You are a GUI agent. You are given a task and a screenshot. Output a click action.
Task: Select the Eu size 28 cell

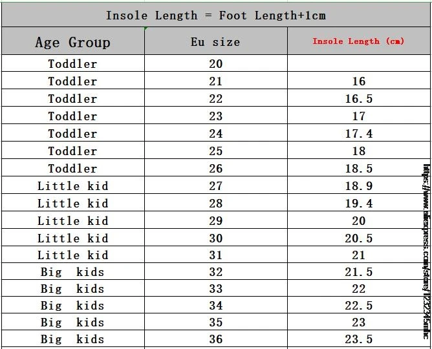point(215,204)
